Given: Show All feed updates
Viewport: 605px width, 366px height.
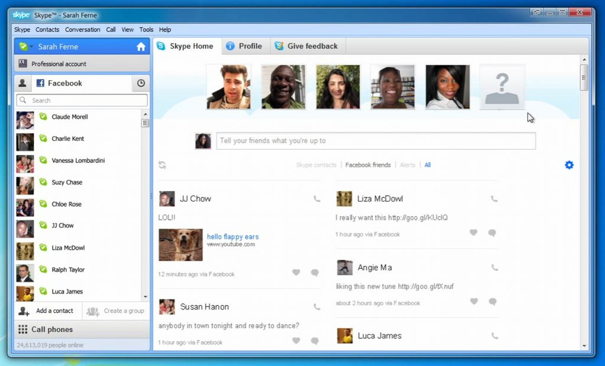Looking at the screenshot, I should [428, 165].
